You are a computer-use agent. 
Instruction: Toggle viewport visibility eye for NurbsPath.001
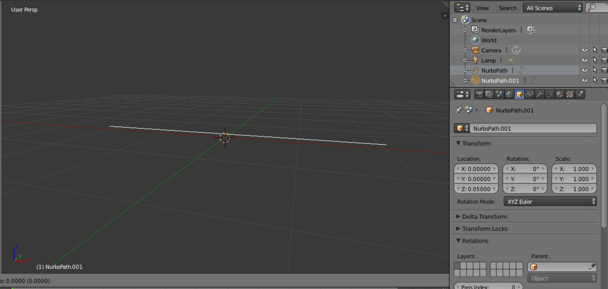pos(585,81)
